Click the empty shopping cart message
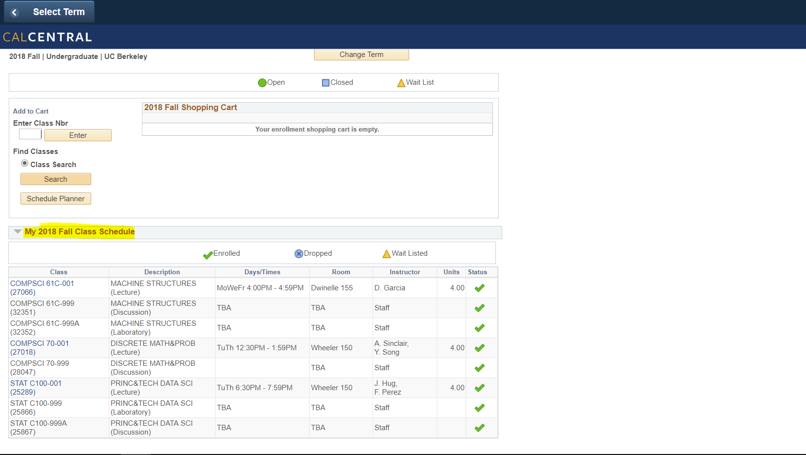 tap(317, 130)
